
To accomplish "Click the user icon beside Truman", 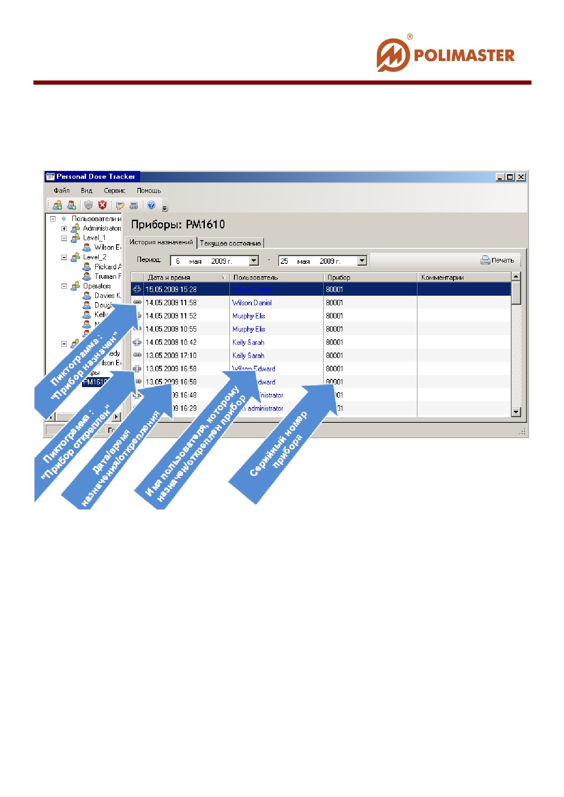I will click(x=86, y=276).
